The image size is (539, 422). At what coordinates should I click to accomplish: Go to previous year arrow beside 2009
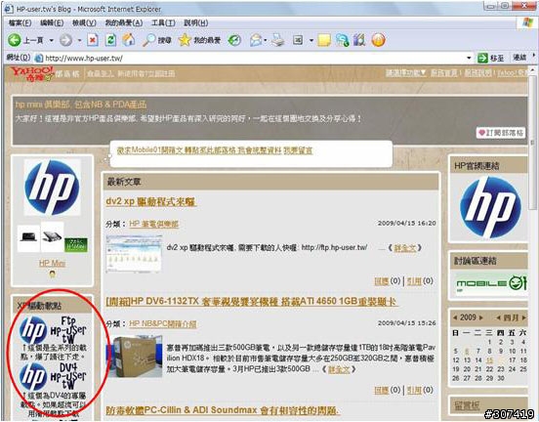[455, 317]
